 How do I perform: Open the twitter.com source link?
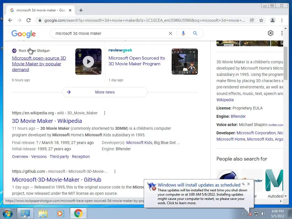coord(276,125)
